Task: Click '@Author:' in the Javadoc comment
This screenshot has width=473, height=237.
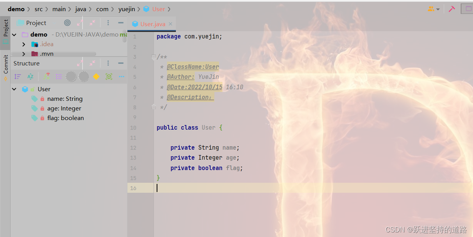Action: point(181,77)
